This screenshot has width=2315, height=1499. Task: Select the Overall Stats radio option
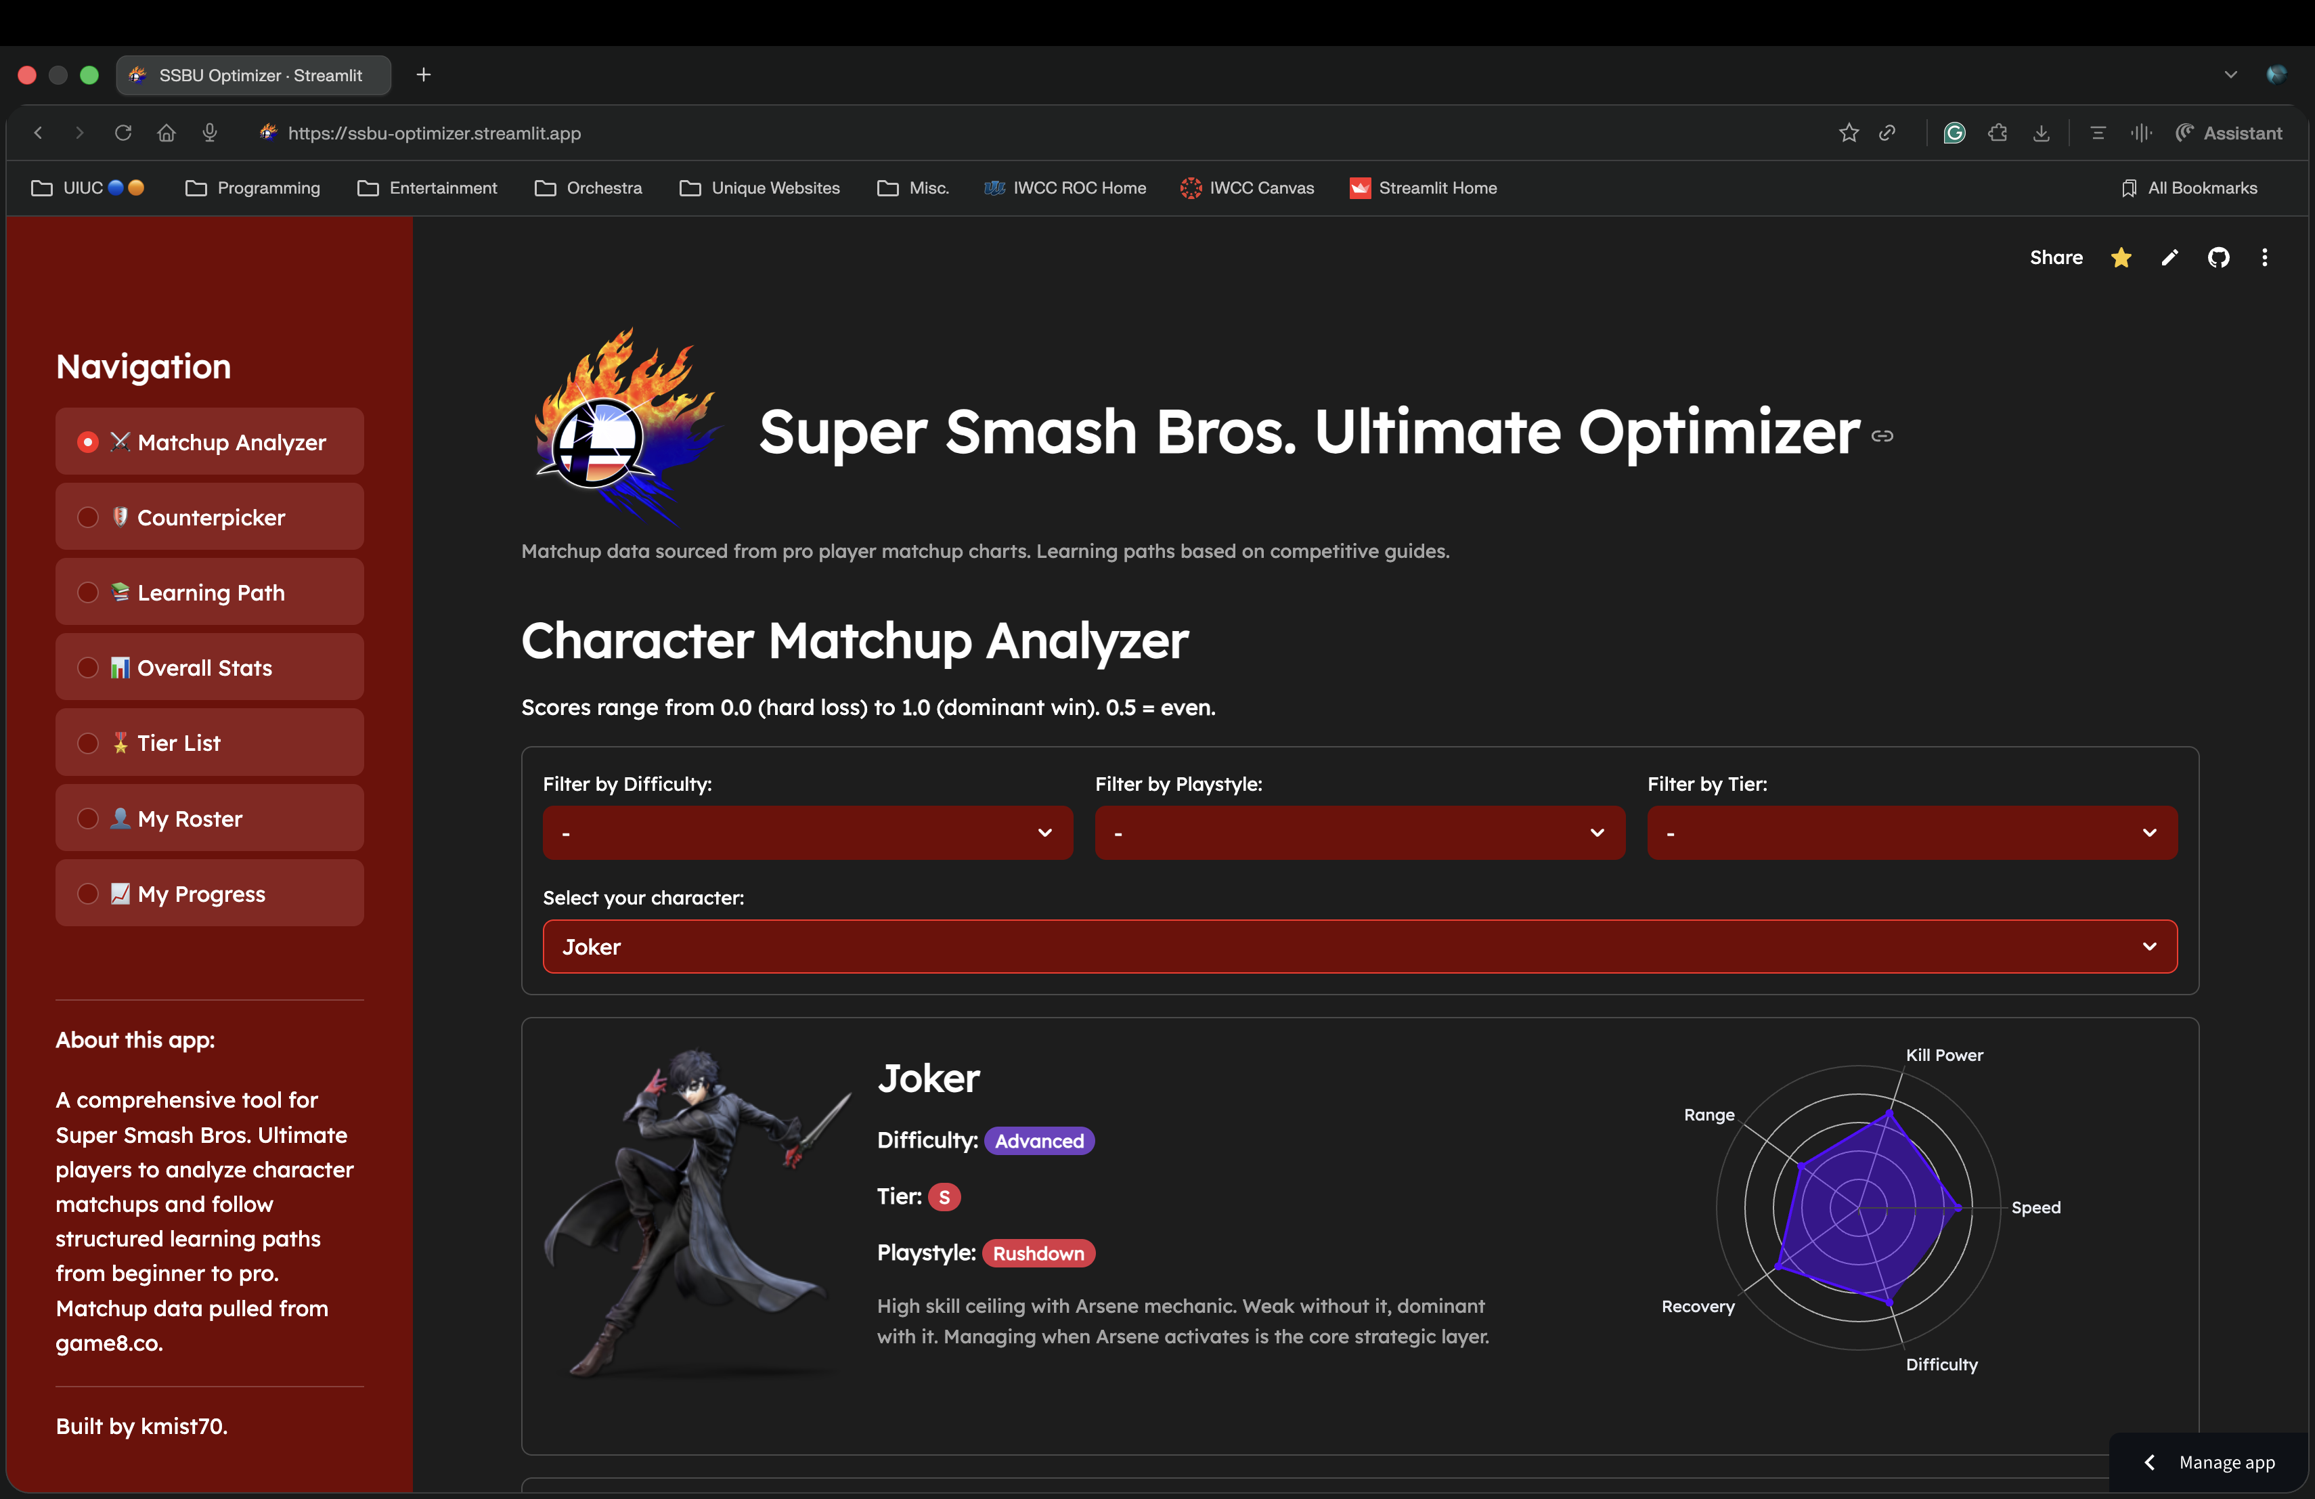pyautogui.click(x=209, y=668)
